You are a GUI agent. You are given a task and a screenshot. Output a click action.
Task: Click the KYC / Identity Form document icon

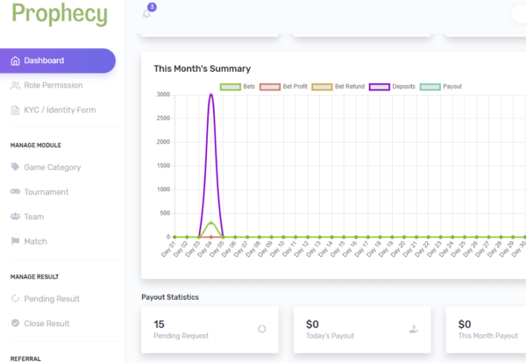click(15, 110)
